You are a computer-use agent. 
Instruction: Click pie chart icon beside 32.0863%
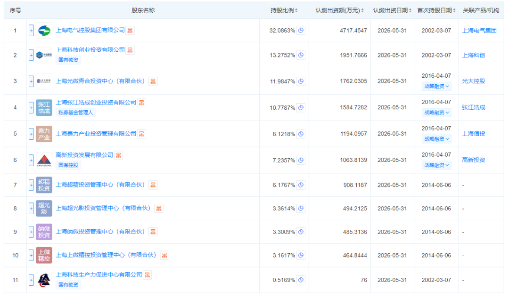pyautogui.click(x=301, y=31)
